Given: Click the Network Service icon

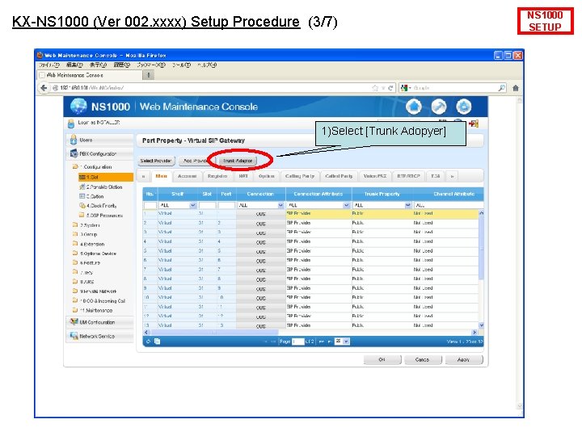Looking at the screenshot, I should 74,336.
